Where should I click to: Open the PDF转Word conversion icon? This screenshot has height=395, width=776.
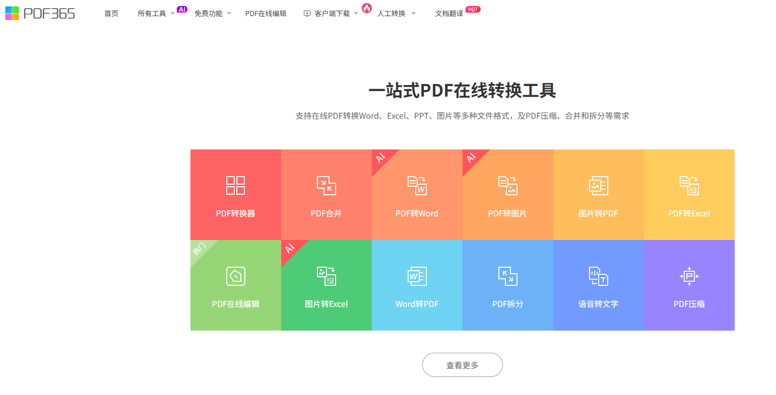click(417, 185)
